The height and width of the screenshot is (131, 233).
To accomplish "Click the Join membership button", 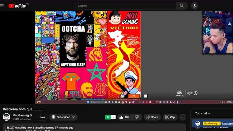I will click(42, 117).
